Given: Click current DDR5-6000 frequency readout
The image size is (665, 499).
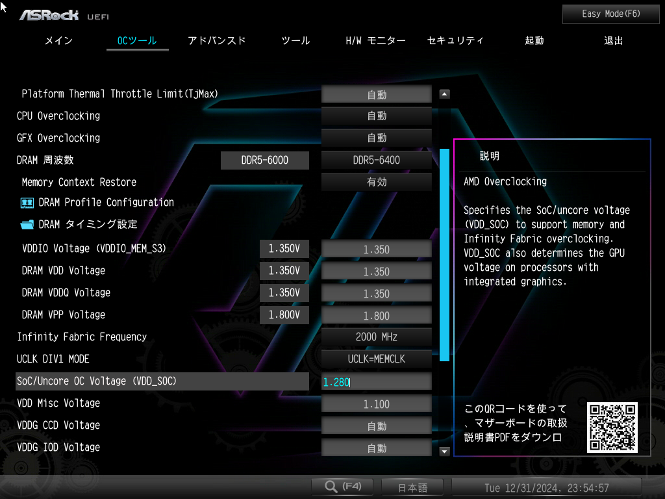Looking at the screenshot, I should point(265,160).
